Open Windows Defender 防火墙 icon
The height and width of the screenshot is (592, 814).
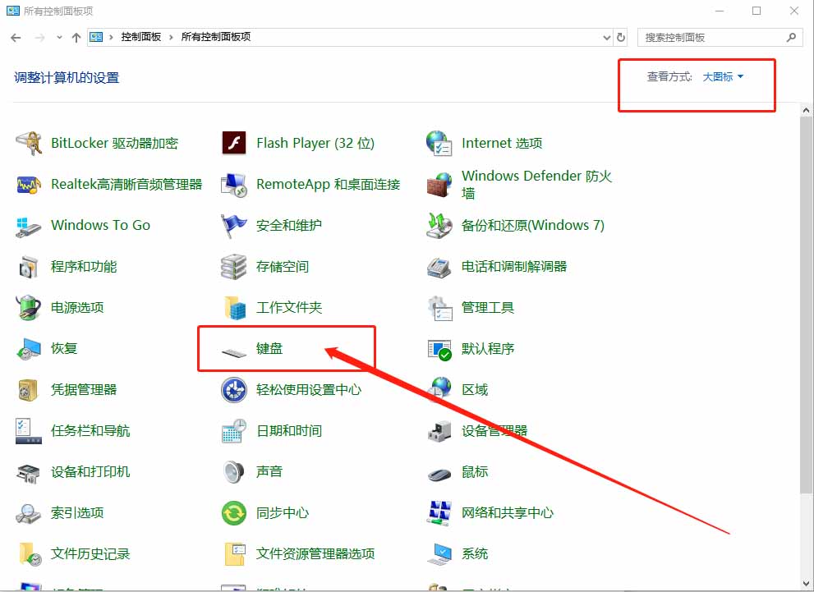(x=439, y=185)
